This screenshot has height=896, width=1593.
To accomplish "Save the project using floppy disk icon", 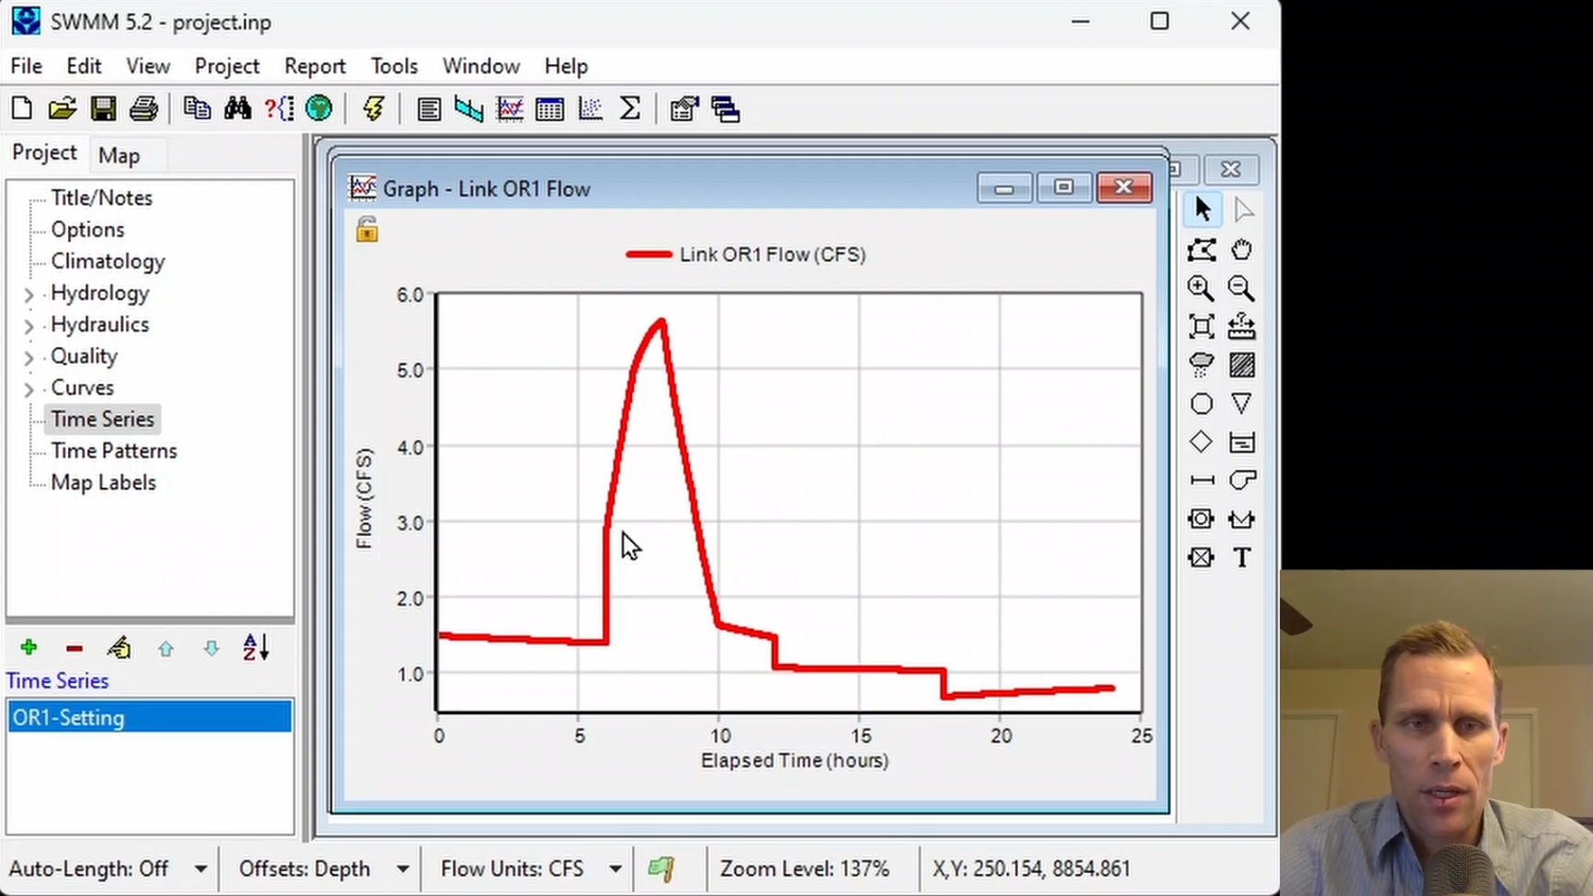I will click(x=103, y=109).
